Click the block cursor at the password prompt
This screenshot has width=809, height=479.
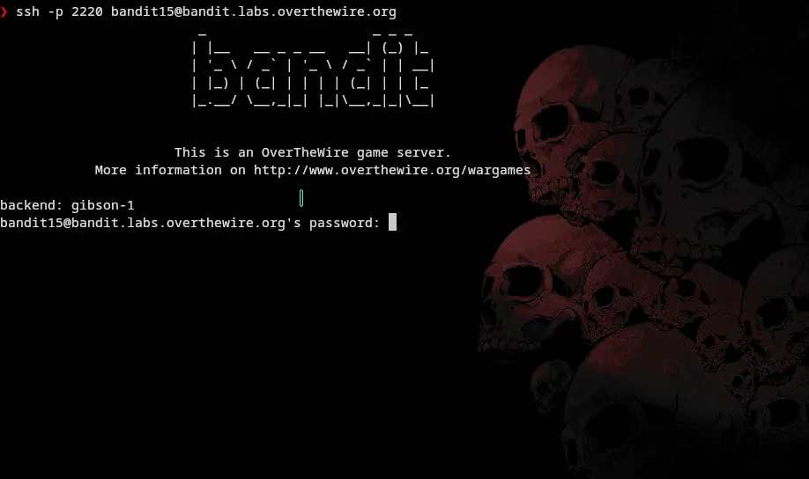393,222
